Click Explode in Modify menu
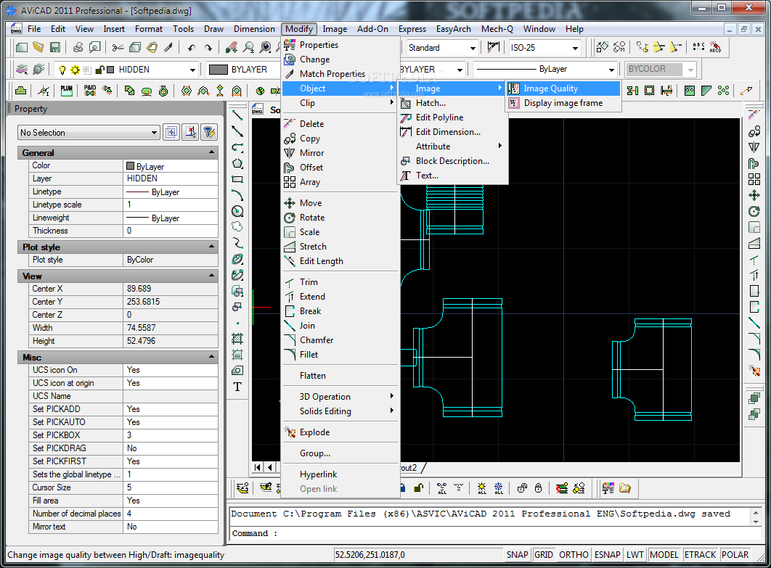771x568 pixels. pyautogui.click(x=340, y=432)
